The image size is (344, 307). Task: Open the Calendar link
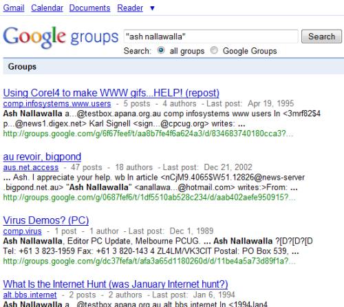pos(47,8)
